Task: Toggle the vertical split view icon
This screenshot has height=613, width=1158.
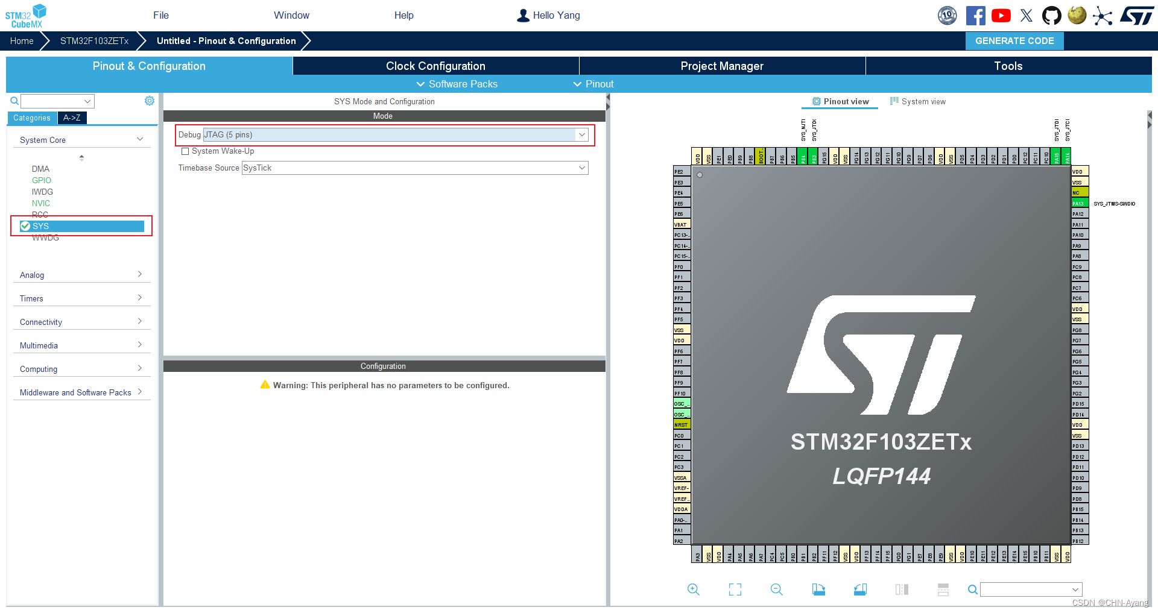Action: point(902,589)
